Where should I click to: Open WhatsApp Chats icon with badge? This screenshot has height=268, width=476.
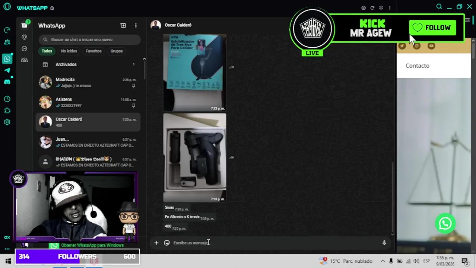[24, 25]
